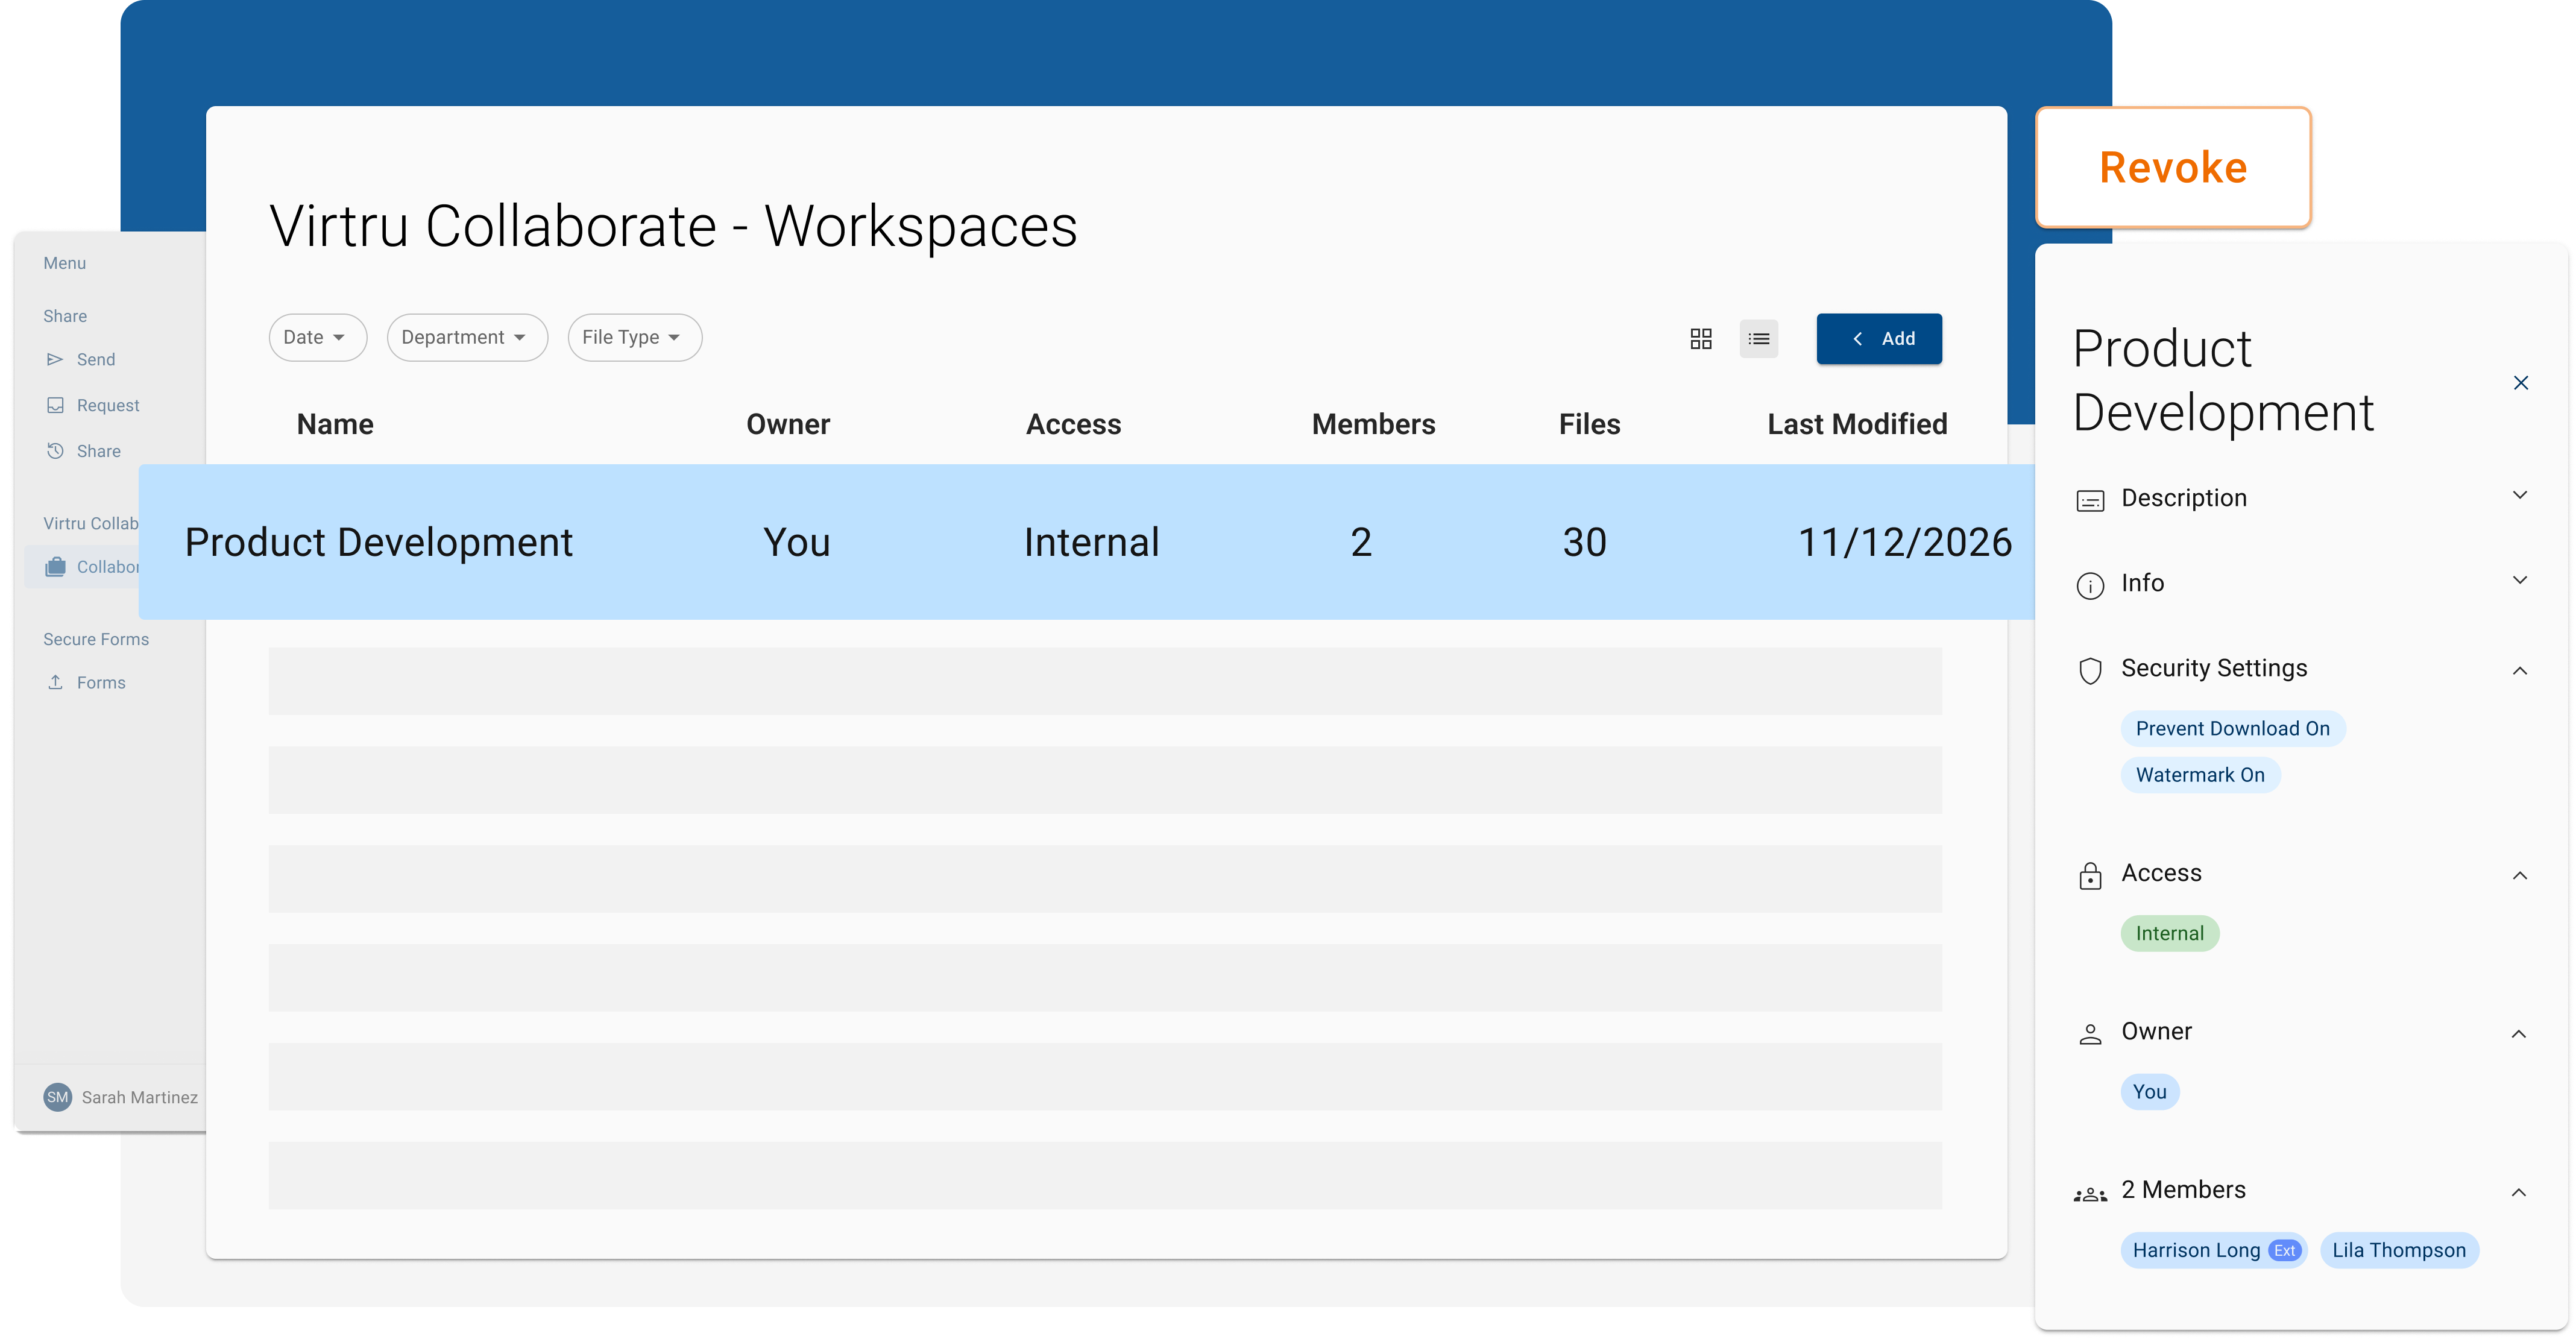The height and width of the screenshot is (1339, 2576).
Task: Click the Ext badge on Harrison Long
Action: click(2284, 1250)
